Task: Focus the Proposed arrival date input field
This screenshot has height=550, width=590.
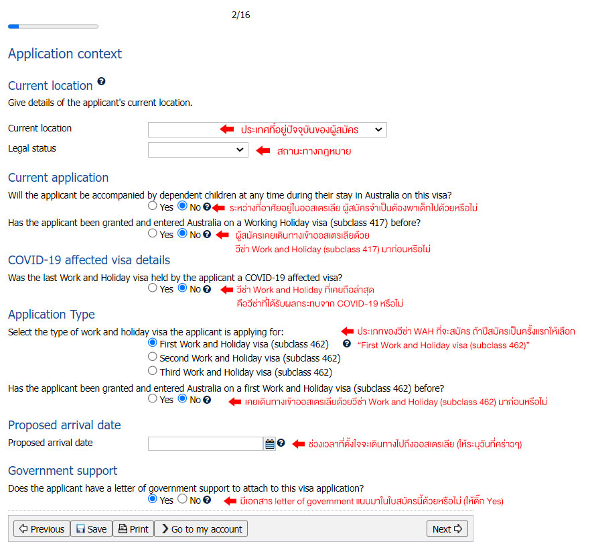Action: 205,444
